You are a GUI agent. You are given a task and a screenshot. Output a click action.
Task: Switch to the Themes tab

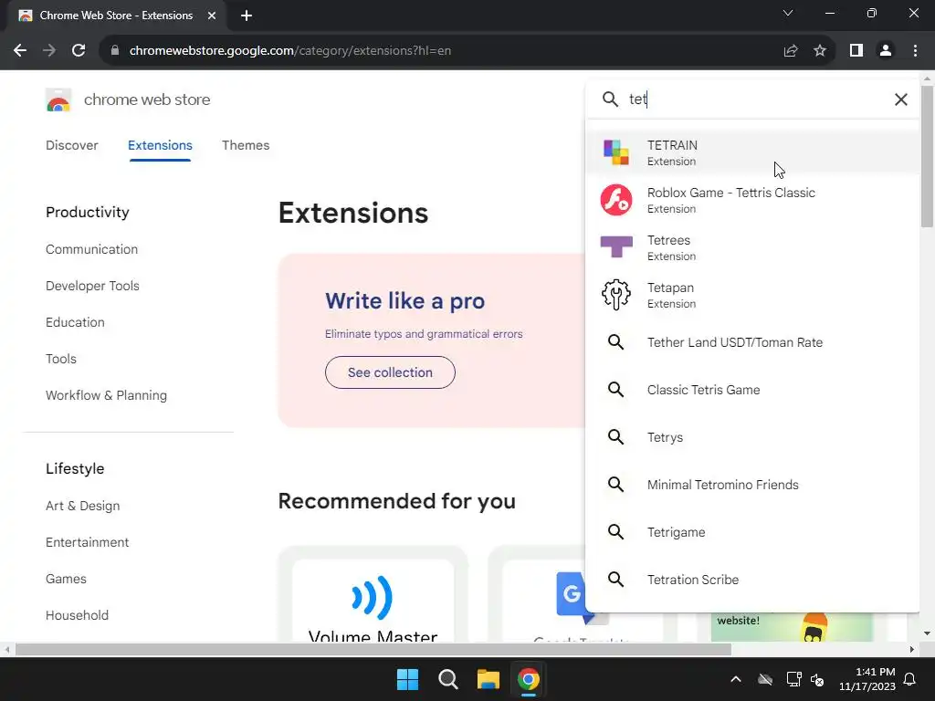click(x=246, y=145)
